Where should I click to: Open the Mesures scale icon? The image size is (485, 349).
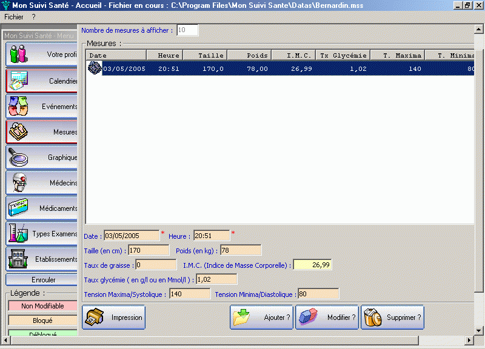coord(18,131)
